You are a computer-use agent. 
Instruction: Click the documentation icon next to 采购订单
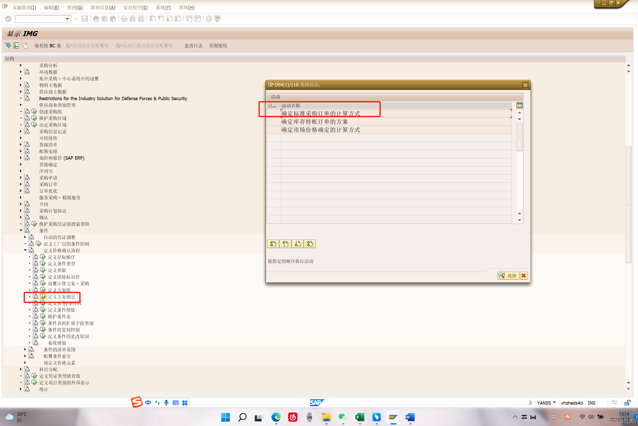[27, 184]
